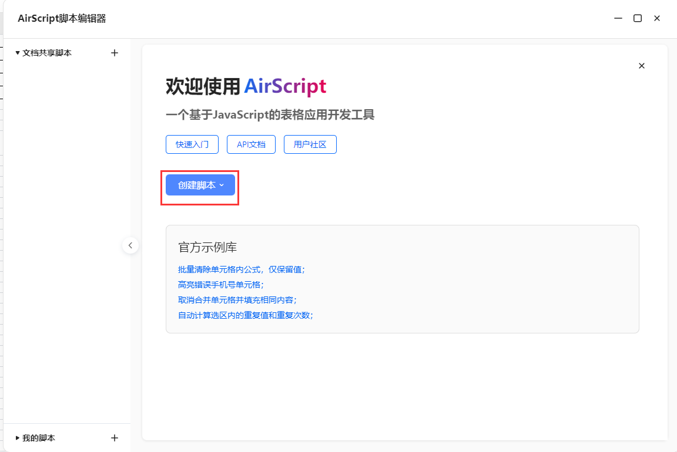Click the 一个基于JavaScript的表格应用开发工具 subtitle
Image resolution: width=677 pixels, height=452 pixels.
[x=270, y=114]
